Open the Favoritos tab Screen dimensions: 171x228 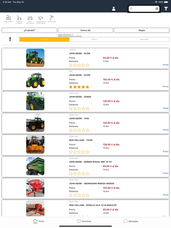tap(84, 221)
